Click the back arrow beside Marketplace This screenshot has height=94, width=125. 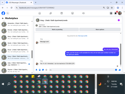tap(3, 18)
